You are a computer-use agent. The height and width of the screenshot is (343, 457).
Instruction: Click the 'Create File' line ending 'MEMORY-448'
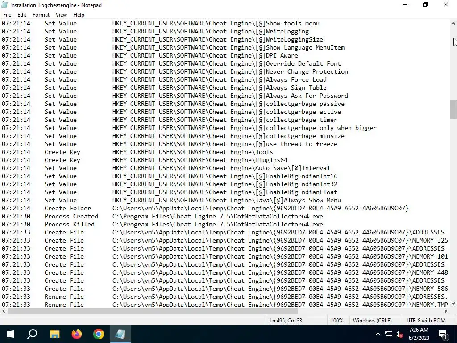225,273
